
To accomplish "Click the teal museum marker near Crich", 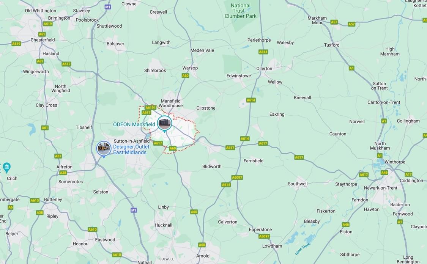I will 6,168.
